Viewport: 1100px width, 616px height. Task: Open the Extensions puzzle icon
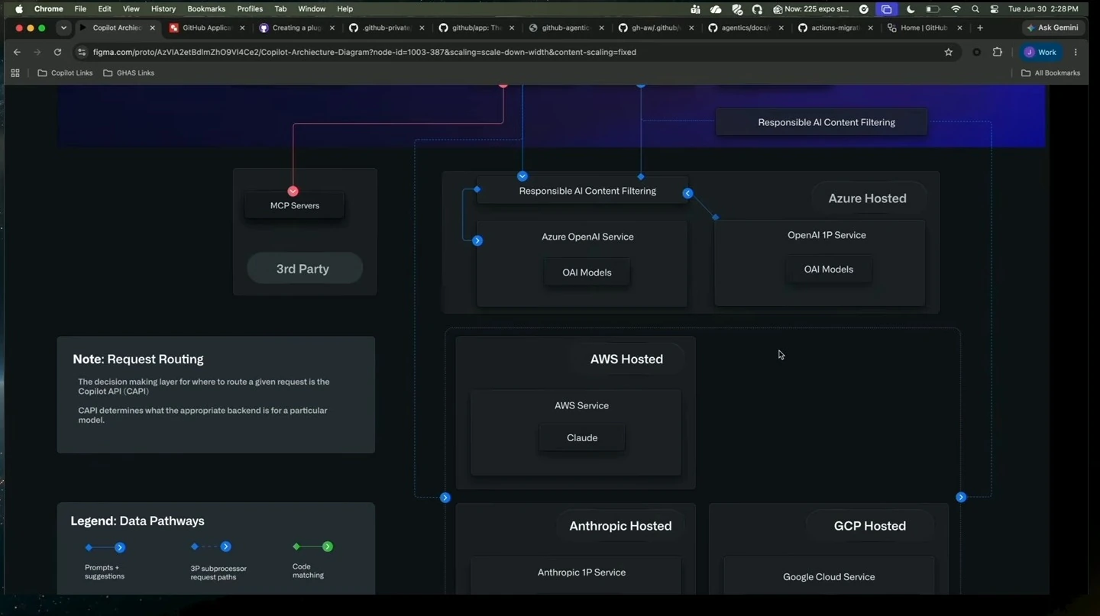(x=997, y=52)
